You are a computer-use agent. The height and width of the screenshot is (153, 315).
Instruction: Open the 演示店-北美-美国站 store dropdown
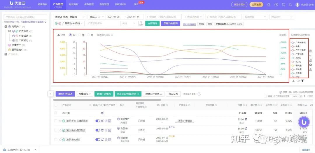click(x=70, y=17)
